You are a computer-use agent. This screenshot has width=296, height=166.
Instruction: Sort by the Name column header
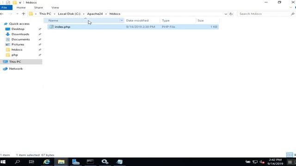coord(53,20)
